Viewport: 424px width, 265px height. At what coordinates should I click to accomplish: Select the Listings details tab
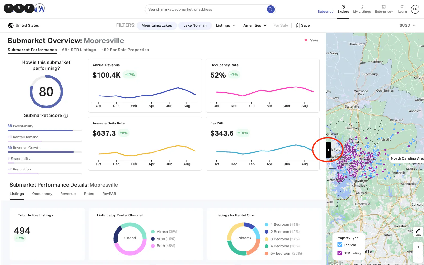17,194
